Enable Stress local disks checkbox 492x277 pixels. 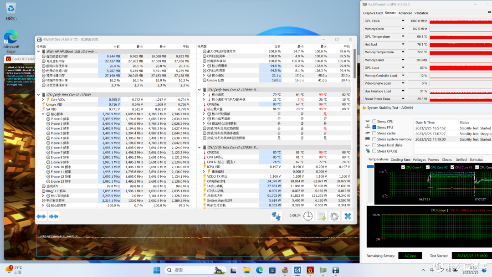click(374, 145)
